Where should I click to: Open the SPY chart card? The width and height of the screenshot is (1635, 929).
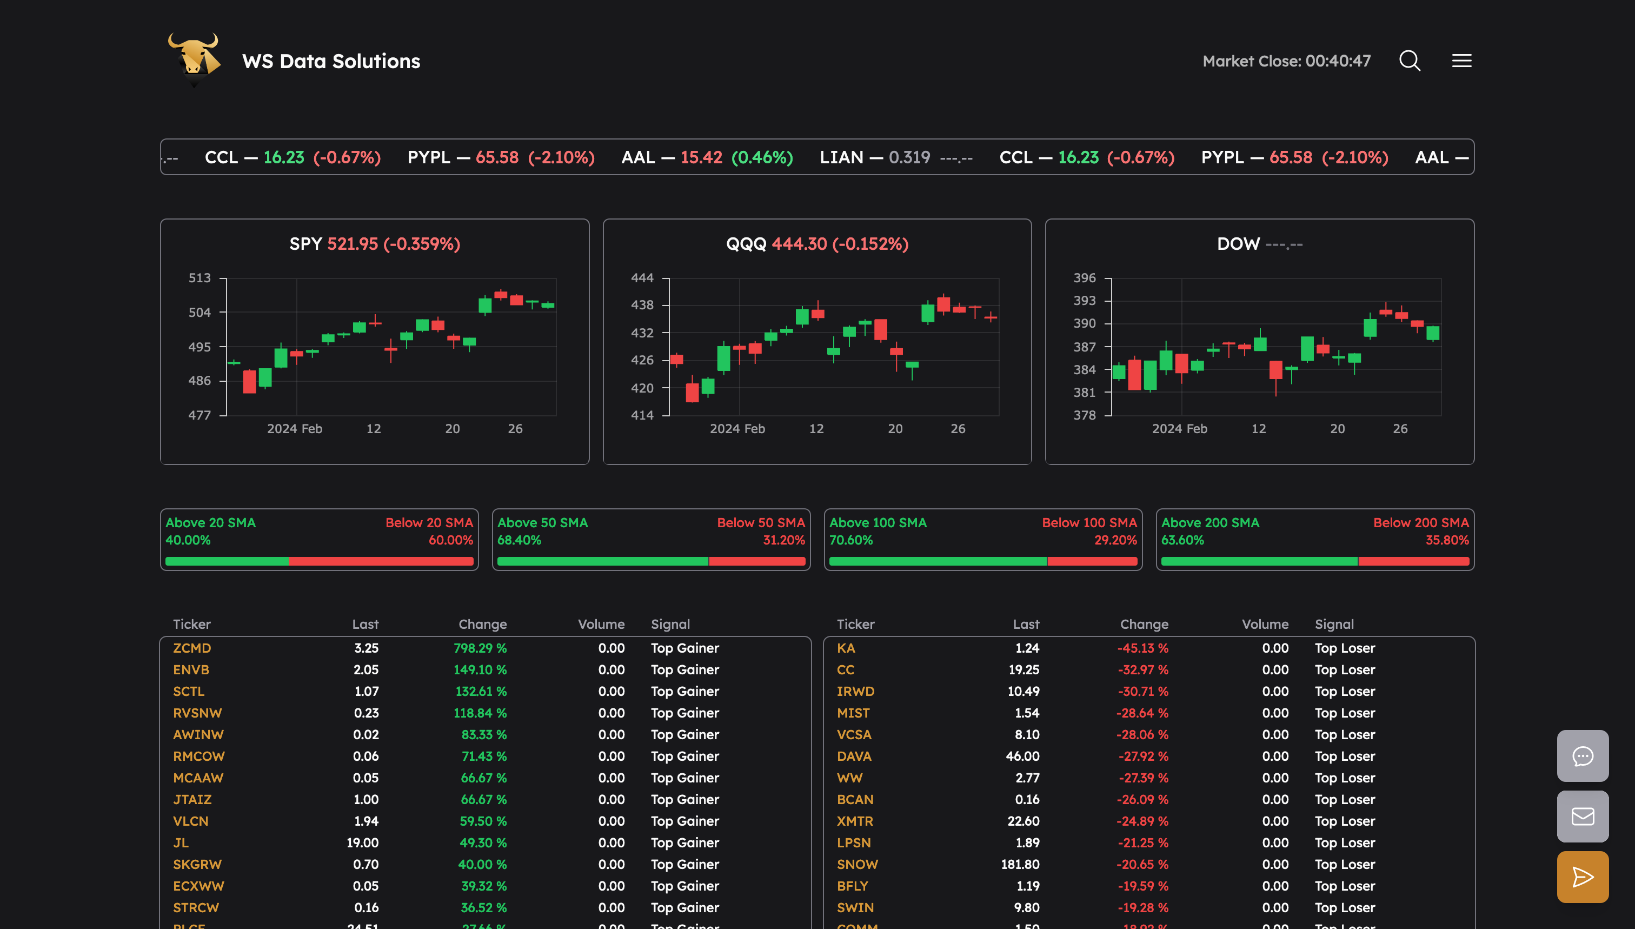coord(375,341)
